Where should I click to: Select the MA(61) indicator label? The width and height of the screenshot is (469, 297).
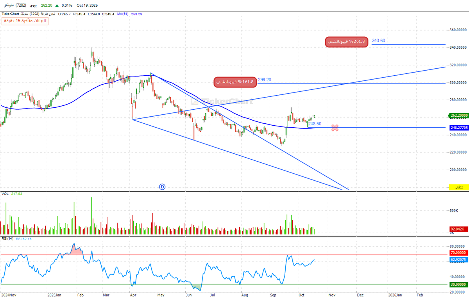coord(123,14)
